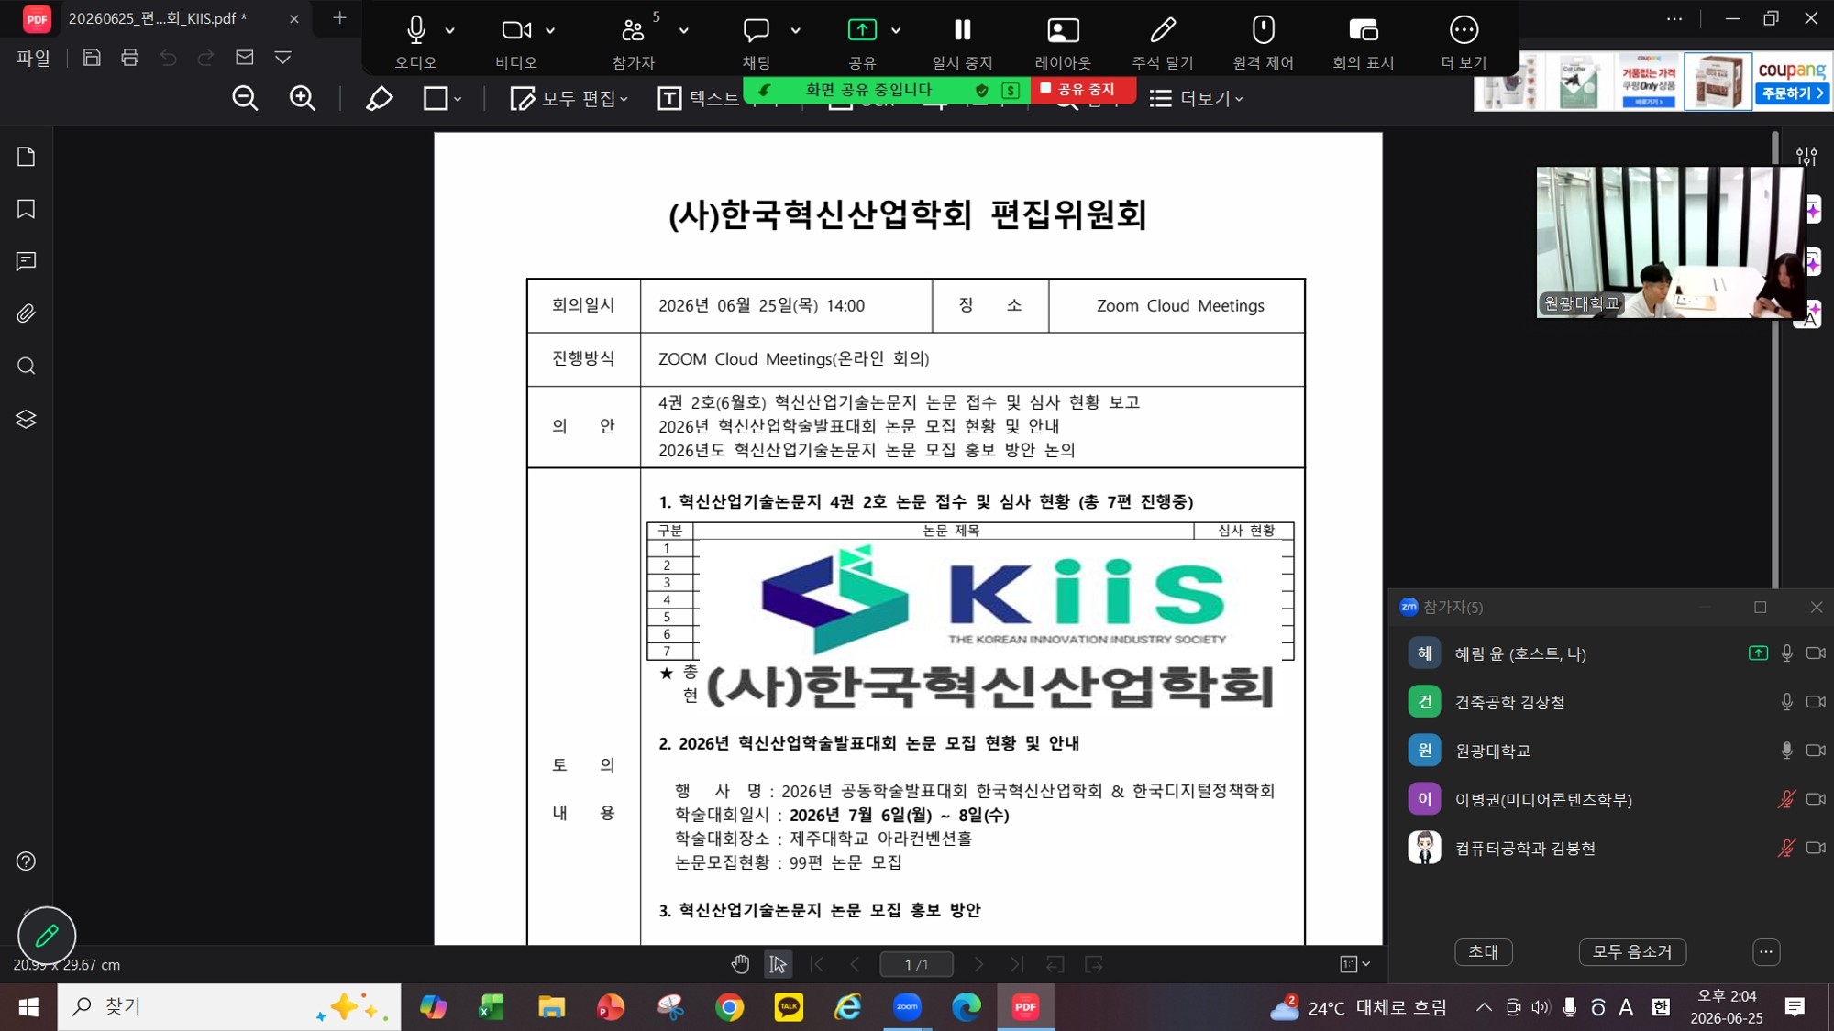Zoom out with the minus magnifier icon
Screen dimensions: 1834x1031
[245, 98]
